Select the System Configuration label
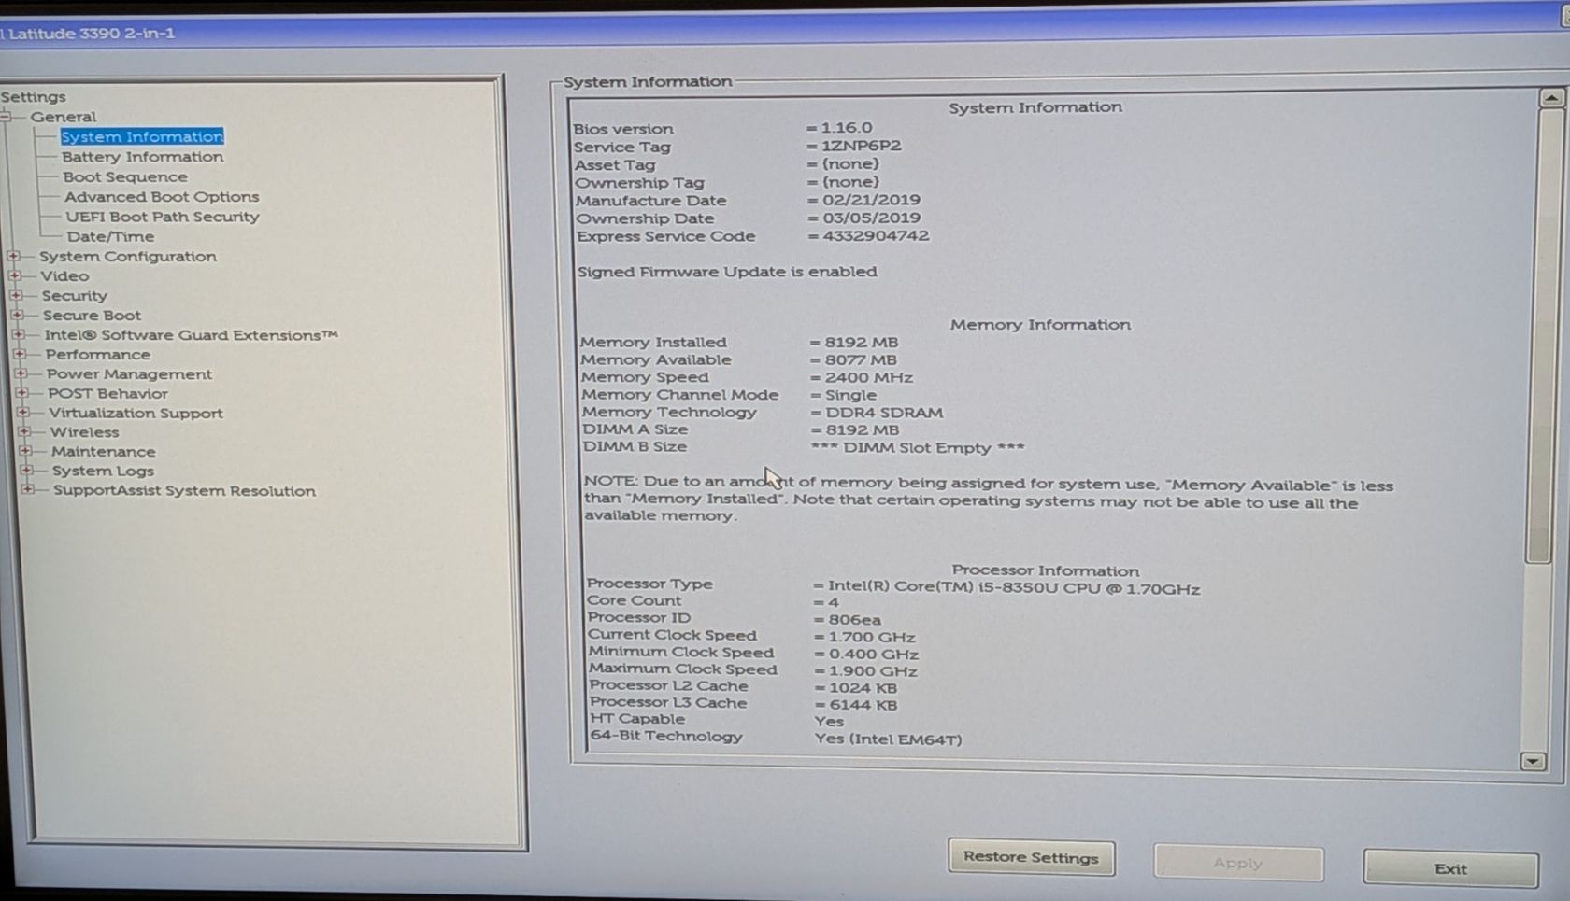This screenshot has height=901, width=1570. pos(128,256)
